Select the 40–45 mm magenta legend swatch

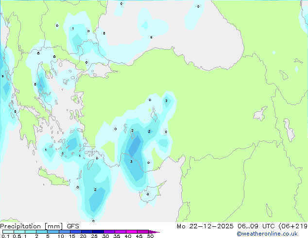(x=132, y=232)
